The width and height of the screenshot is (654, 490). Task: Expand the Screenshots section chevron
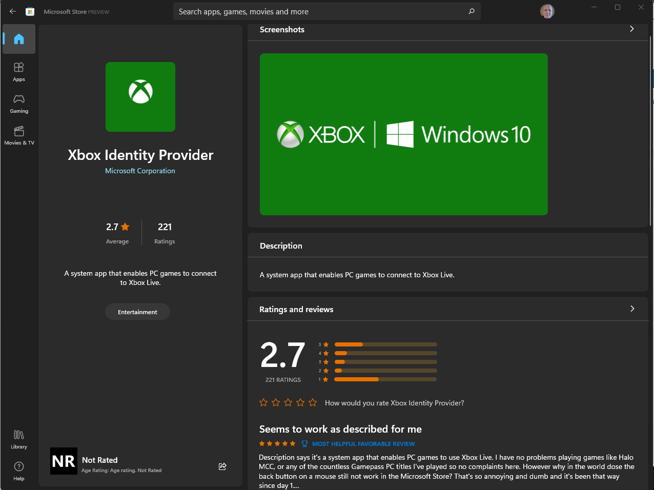point(632,29)
